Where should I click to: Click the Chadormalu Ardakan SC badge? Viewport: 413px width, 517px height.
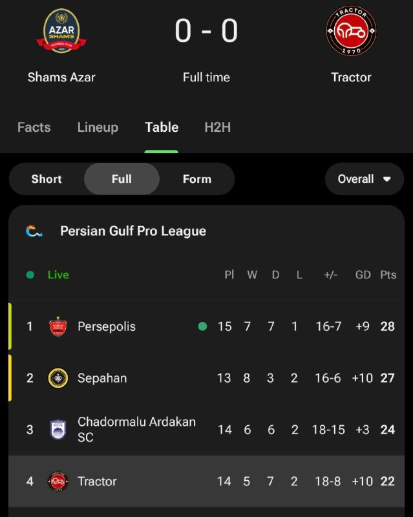click(58, 430)
